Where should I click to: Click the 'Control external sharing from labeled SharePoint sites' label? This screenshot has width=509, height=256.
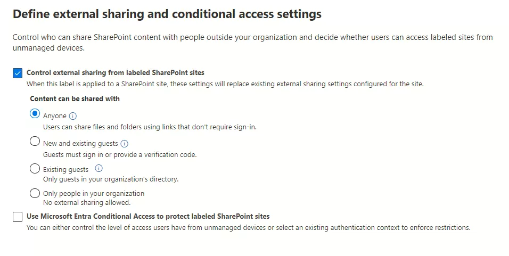115,73
